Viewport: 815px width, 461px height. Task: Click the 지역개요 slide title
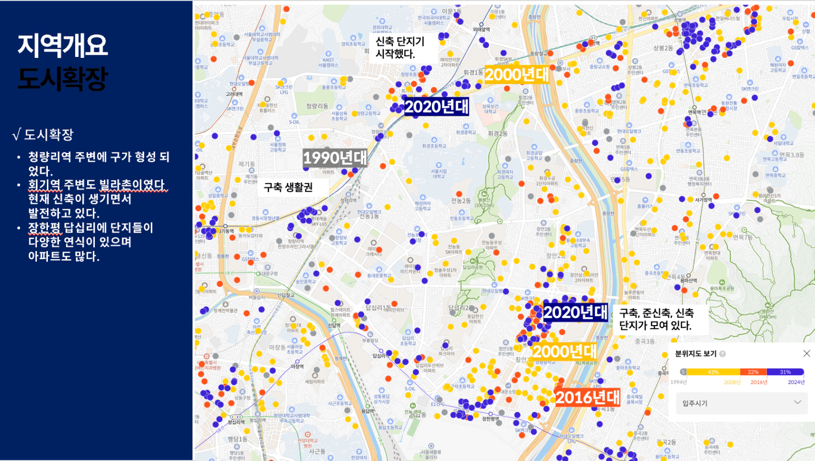[x=63, y=45]
